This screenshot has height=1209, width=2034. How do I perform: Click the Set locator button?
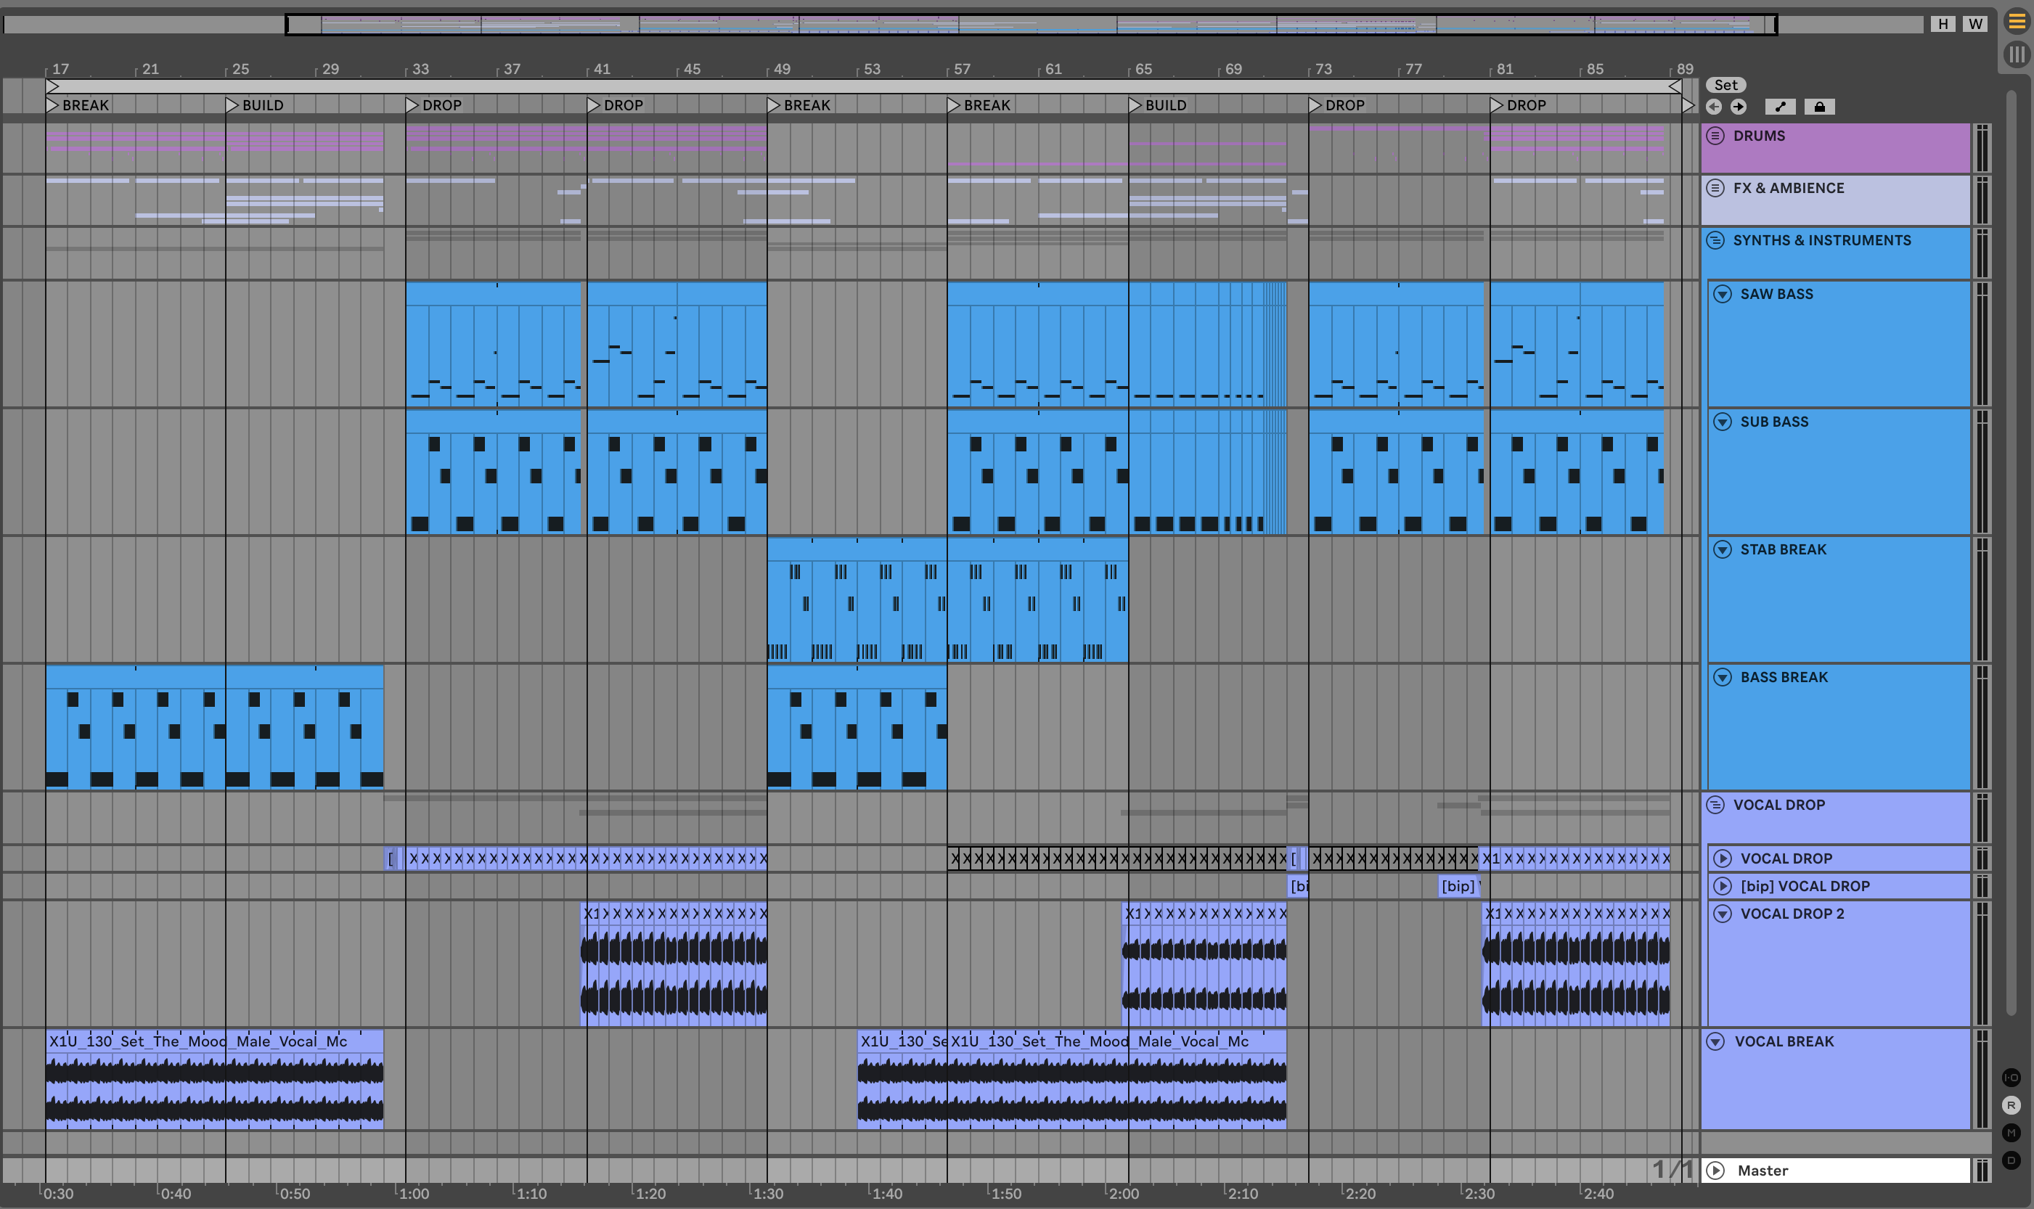1725,85
